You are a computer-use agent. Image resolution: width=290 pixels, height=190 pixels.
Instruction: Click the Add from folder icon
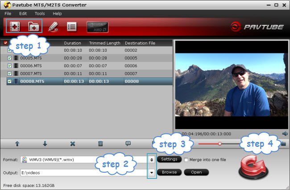[33, 26]
